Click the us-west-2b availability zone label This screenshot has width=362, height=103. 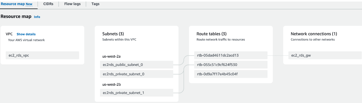pos(111,84)
